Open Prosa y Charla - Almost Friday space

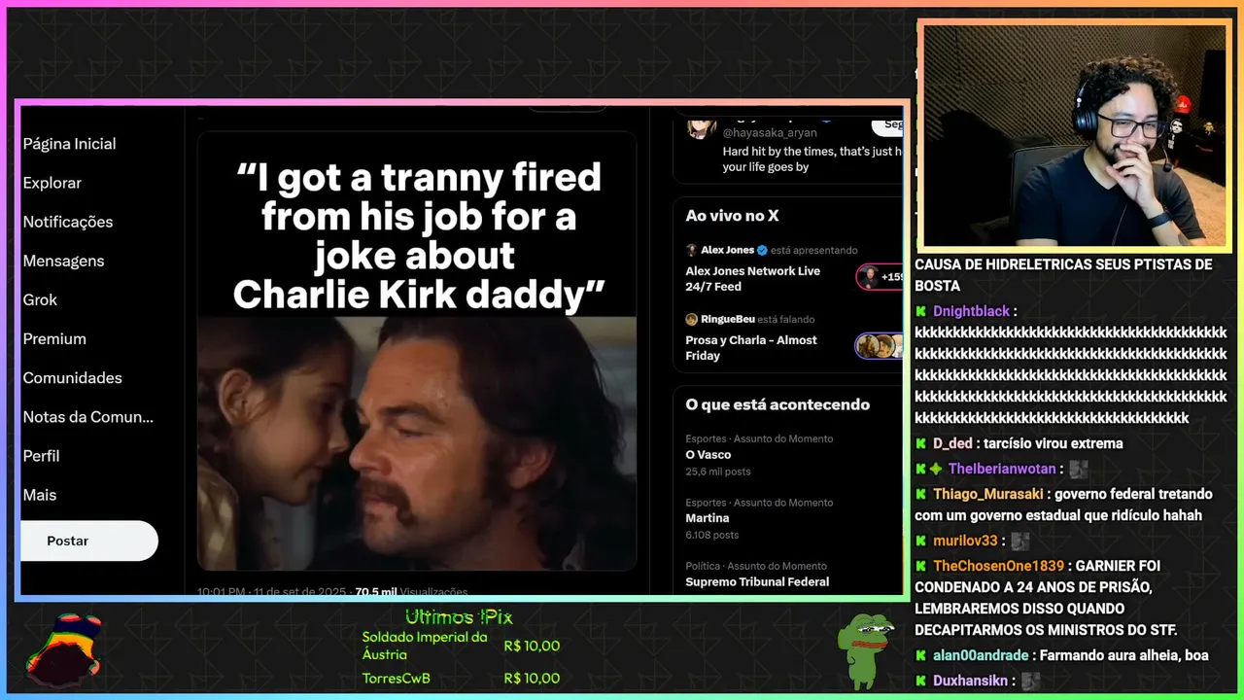[x=751, y=348]
